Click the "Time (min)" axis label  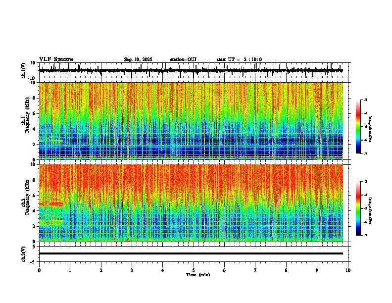[198, 275]
